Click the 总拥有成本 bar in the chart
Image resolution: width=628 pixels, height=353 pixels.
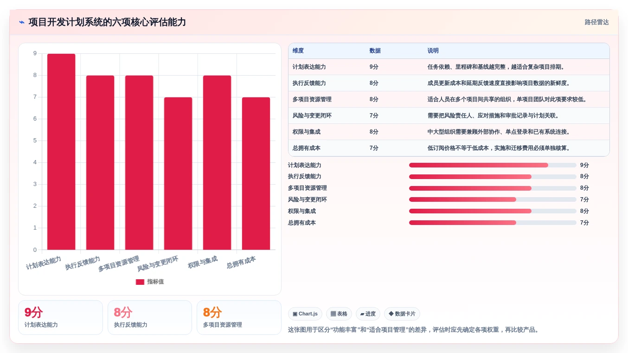coord(256,173)
